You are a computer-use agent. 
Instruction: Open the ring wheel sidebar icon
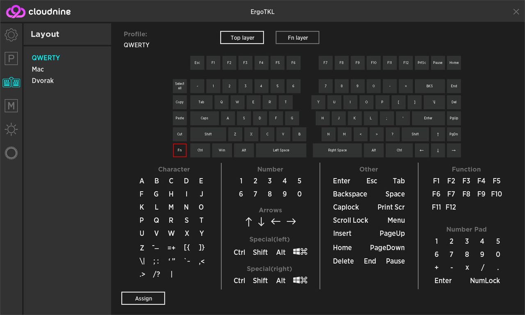coord(11,153)
